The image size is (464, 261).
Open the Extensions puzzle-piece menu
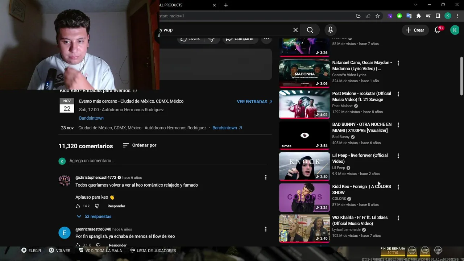point(419,16)
